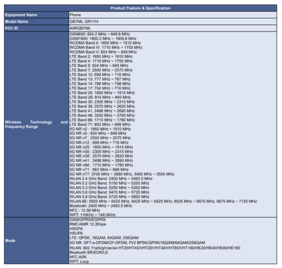This screenshot has width=282, height=268.
Task: Select the 'Equipment Name' label cell
Action: [36, 15]
